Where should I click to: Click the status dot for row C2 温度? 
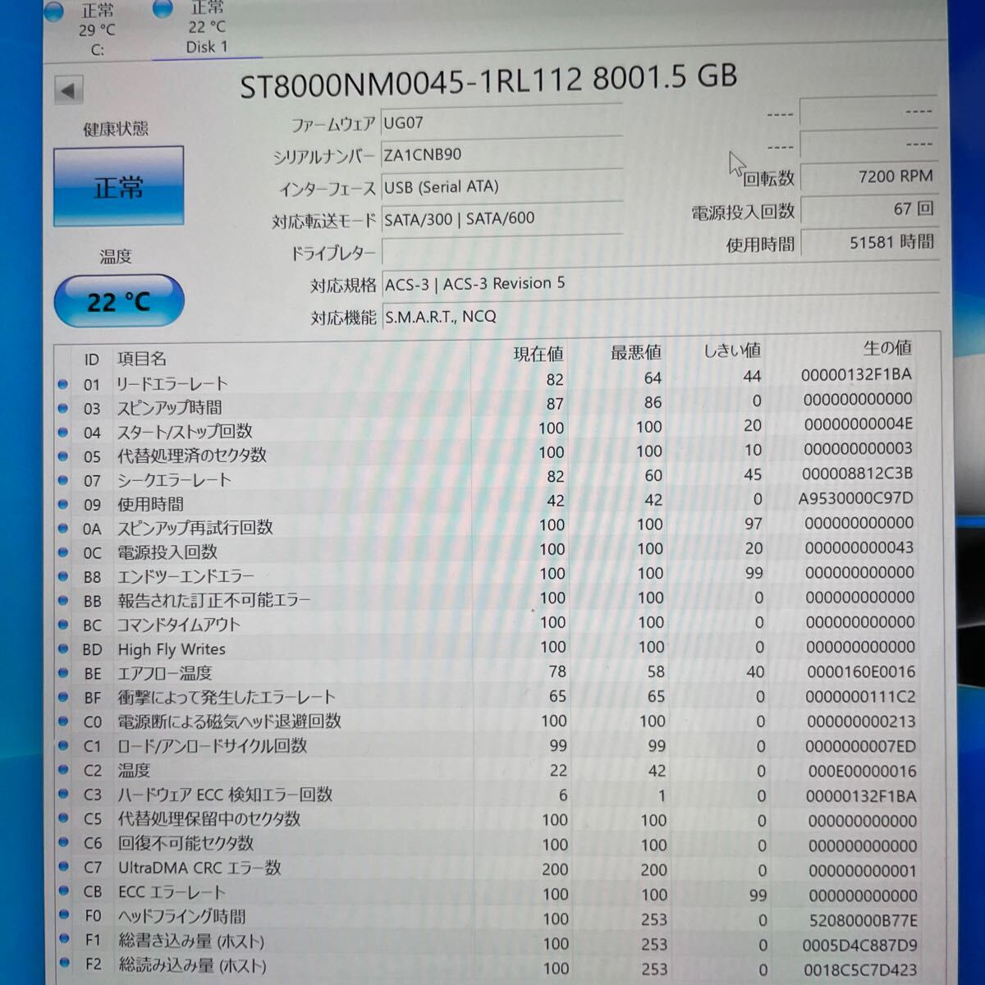pos(63,770)
